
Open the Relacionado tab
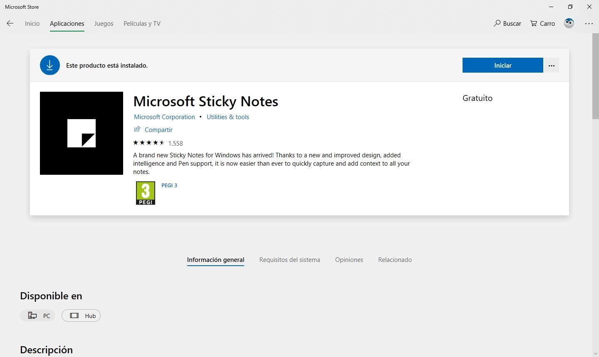click(x=395, y=260)
